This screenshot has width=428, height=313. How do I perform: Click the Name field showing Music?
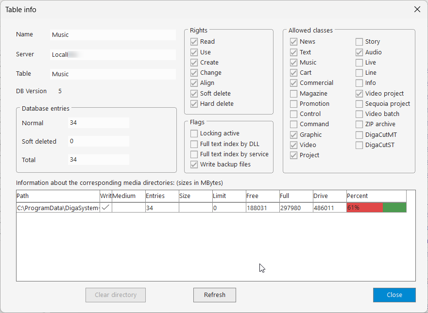click(113, 35)
